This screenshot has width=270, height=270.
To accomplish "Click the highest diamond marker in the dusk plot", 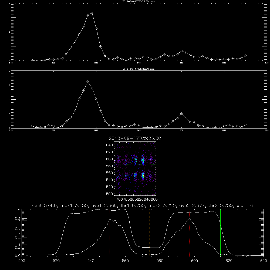I will click(88, 82).
